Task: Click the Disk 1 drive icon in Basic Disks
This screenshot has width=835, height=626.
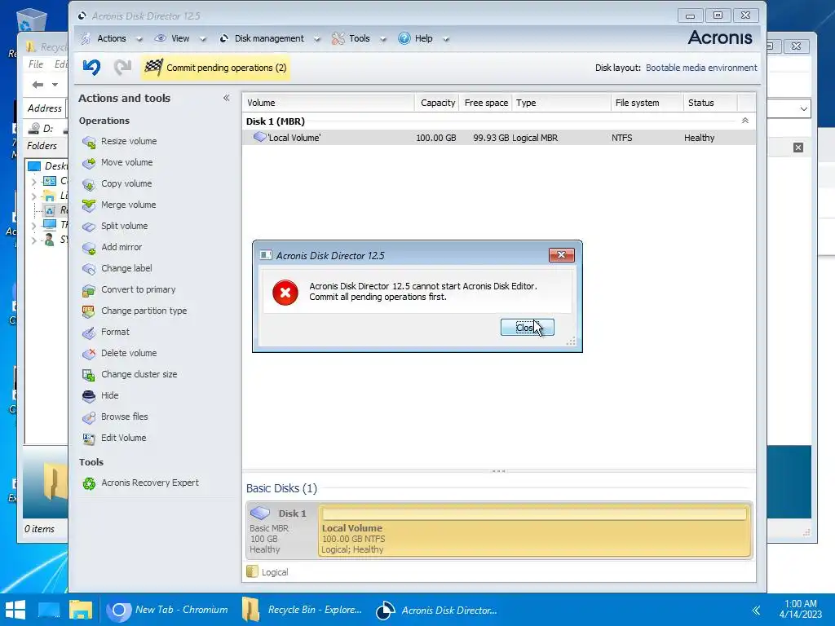Action: click(x=260, y=513)
